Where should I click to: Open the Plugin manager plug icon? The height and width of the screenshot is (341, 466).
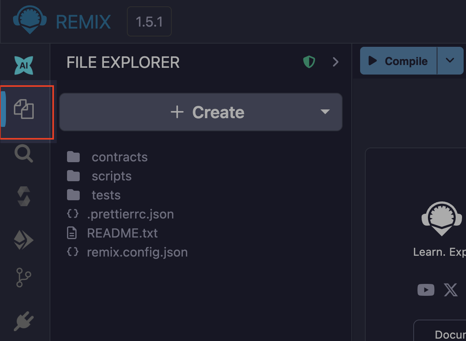point(24,321)
